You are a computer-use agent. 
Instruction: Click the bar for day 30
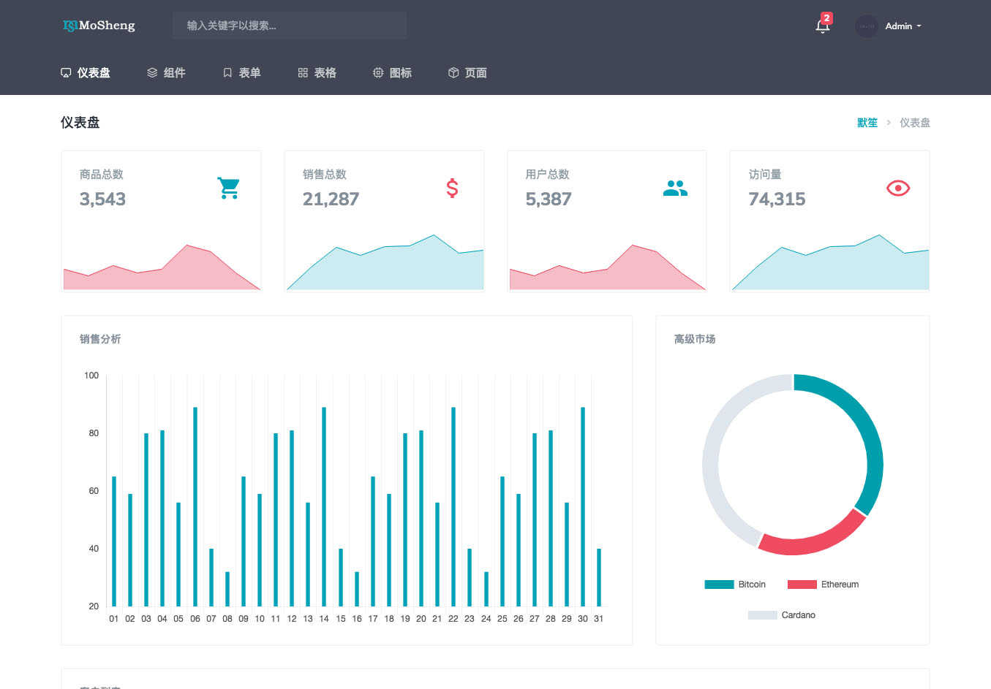(x=583, y=507)
